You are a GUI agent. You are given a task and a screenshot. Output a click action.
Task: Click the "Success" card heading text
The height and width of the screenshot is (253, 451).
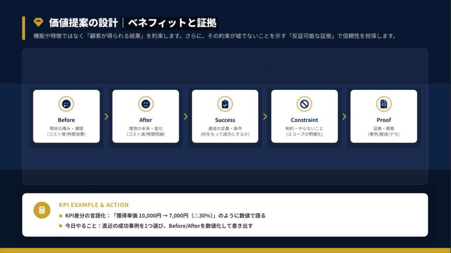[225, 120]
